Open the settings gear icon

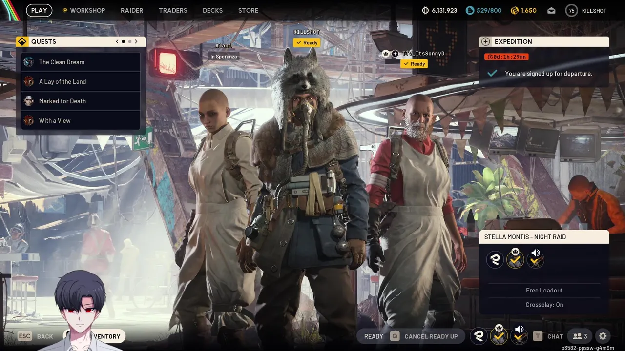pos(603,336)
